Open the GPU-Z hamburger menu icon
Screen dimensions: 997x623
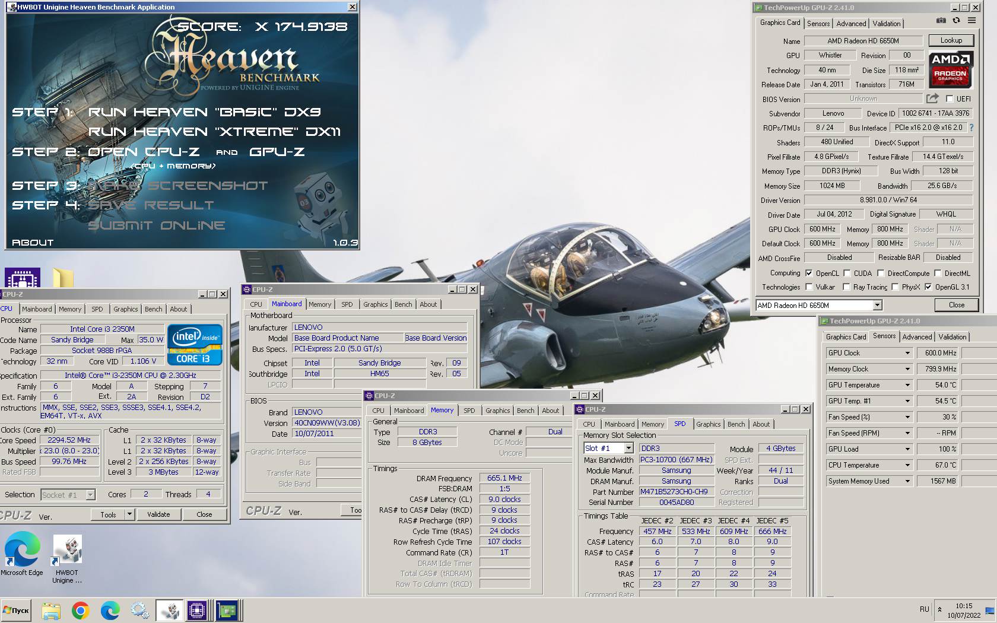point(971,21)
